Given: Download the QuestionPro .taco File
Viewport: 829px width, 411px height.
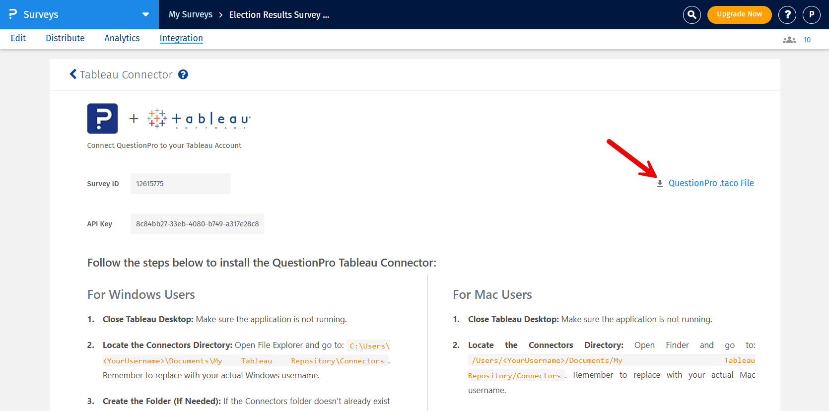Looking at the screenshot, I should (x=711, y=183).
